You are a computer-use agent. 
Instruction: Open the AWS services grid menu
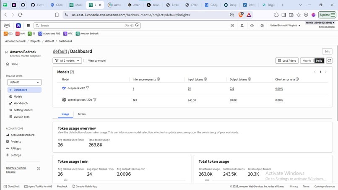pos(29,26)
